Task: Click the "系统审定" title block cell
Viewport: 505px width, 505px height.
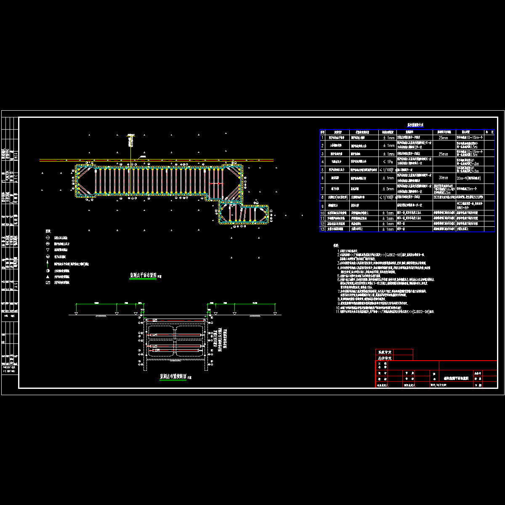Action: (x=384, y=352)
